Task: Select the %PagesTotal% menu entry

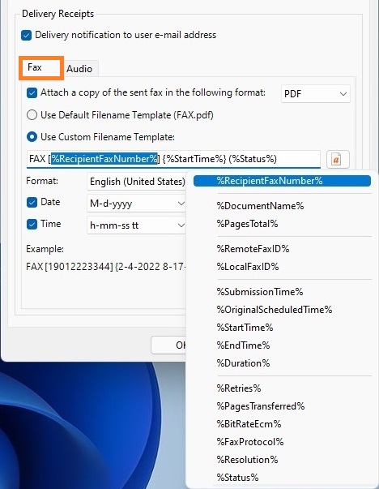Action: coord(247,224)
